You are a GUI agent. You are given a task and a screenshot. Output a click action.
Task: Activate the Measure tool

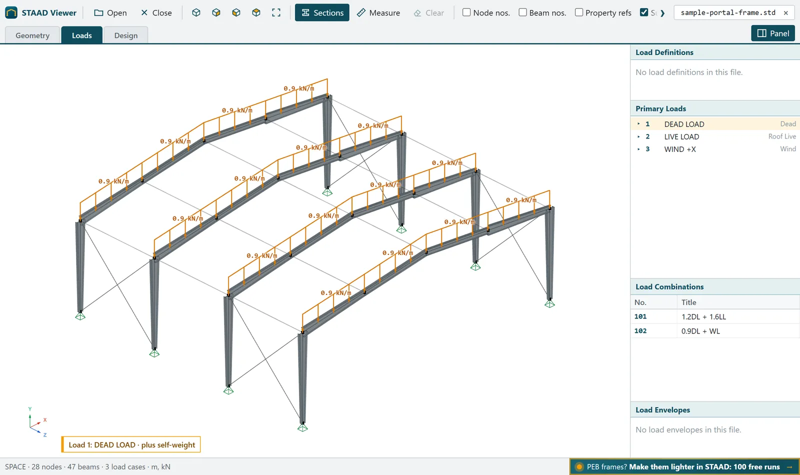tap(378, 12)
